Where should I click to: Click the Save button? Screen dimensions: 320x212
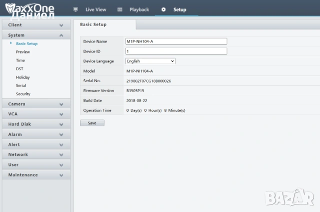tap(92, 123)
